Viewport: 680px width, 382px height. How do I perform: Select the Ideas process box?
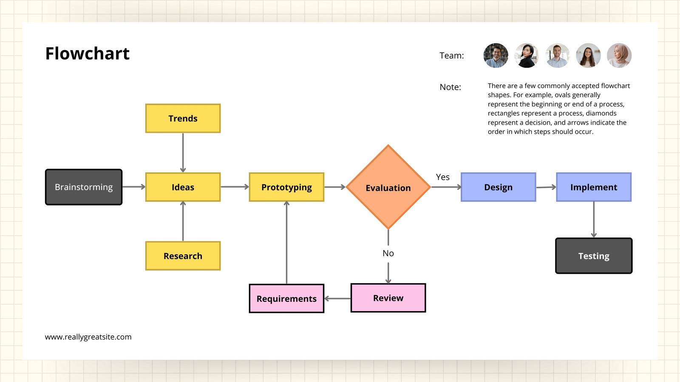tap(183, 187)
